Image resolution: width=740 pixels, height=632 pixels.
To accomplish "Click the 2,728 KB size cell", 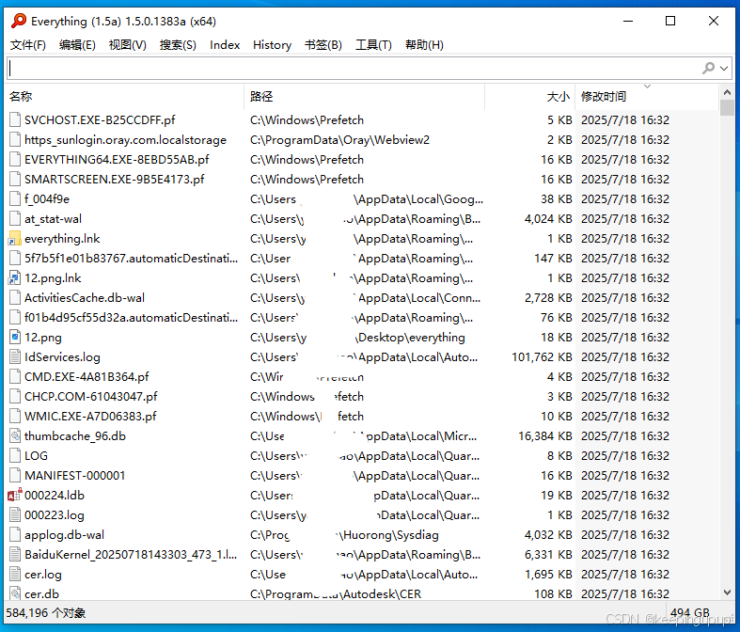I will coord(548,297).
